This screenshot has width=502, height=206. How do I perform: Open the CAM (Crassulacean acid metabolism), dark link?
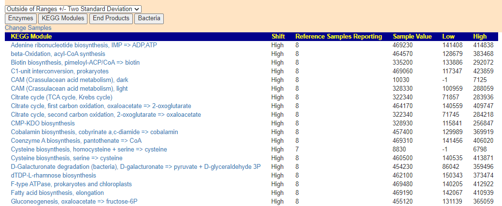click(x=70, y=80)
